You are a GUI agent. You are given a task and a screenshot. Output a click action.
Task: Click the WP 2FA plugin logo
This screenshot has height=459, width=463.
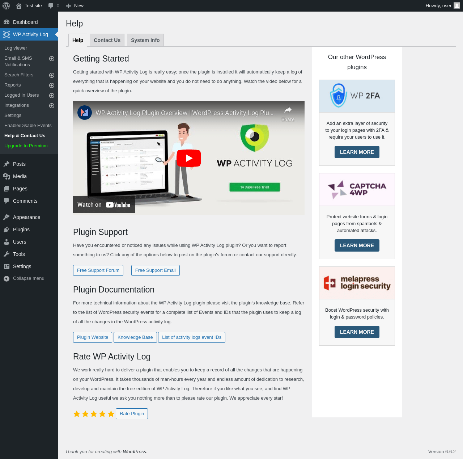(357, 96)
